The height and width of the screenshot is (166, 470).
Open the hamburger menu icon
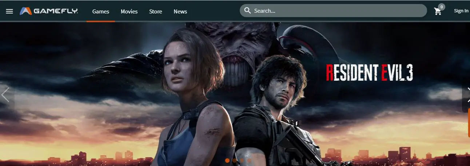point(9,11)
